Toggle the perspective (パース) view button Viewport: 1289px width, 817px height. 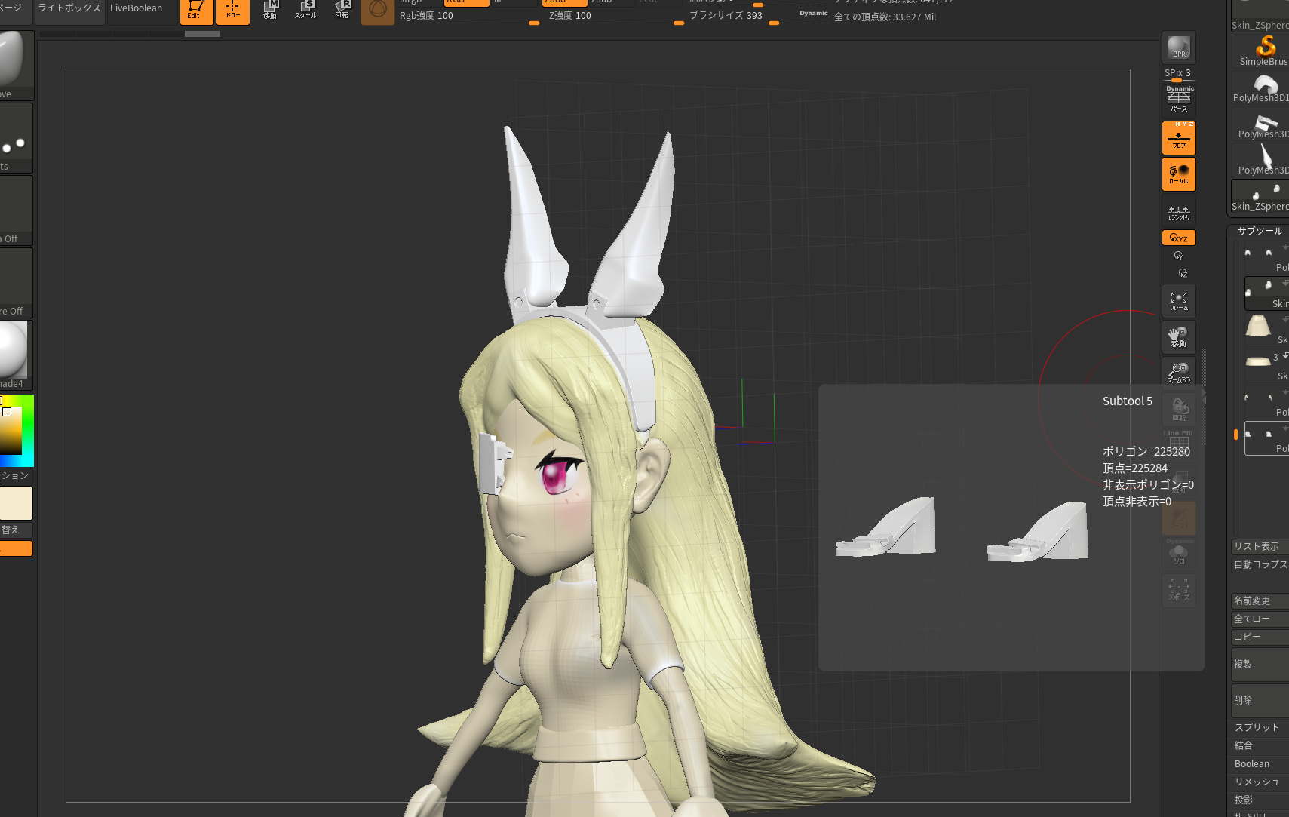point(1179,100)
